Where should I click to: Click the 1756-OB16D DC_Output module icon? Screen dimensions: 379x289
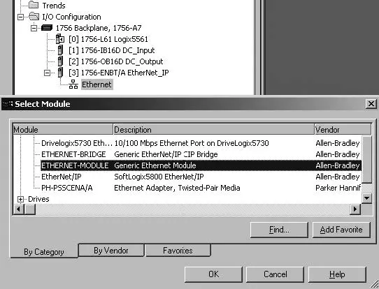pyautogui.click(x=60, y=61)
